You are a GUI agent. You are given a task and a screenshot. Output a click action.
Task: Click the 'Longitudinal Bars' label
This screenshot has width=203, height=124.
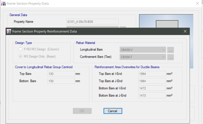coord(91,50)
